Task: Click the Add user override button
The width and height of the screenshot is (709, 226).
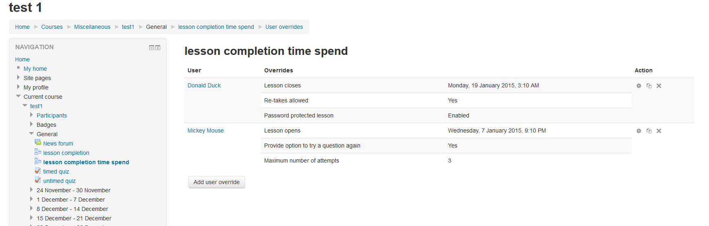Action: (216, 182)
